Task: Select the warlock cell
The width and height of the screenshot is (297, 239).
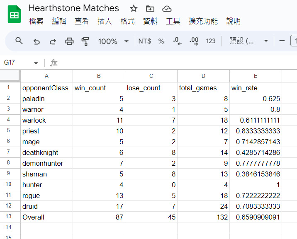Action: 46,120
